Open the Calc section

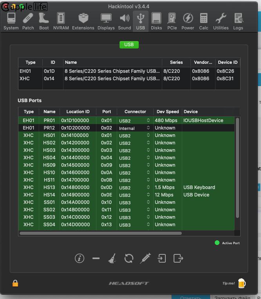tap(203, 22)
